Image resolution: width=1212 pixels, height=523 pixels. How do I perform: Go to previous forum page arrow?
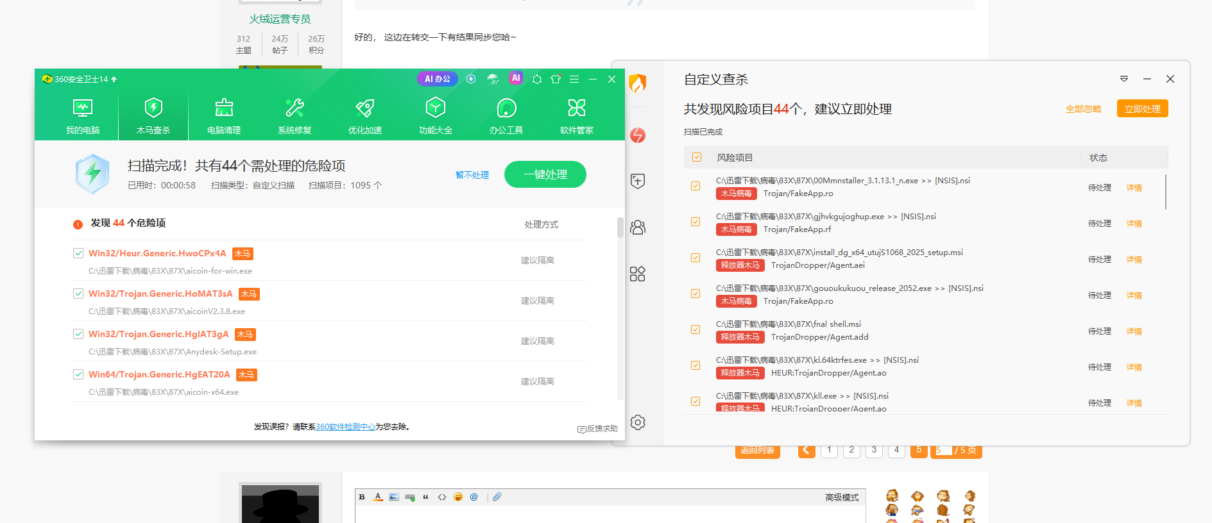807,451
